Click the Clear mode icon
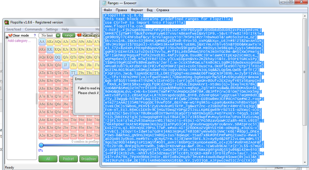309x170 pixels. [x=10, y=35]
